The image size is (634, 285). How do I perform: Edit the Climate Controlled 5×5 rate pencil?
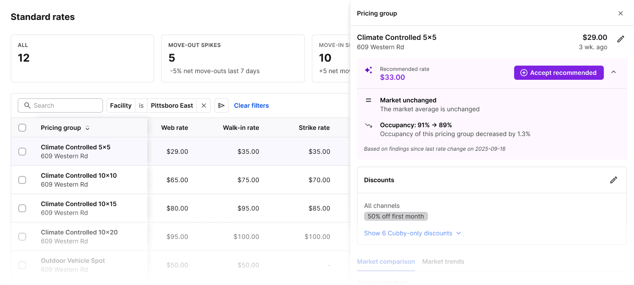pos(621,39)
